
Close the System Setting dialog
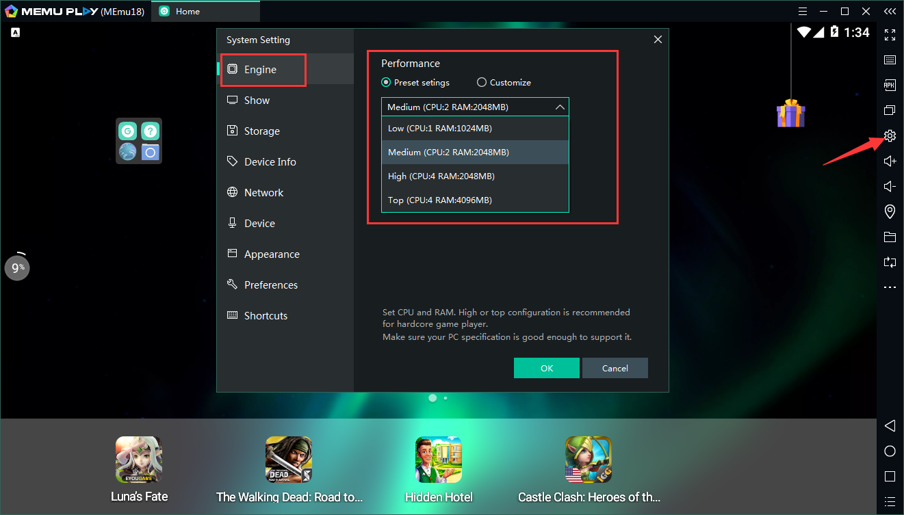click(x=658, y=40)
